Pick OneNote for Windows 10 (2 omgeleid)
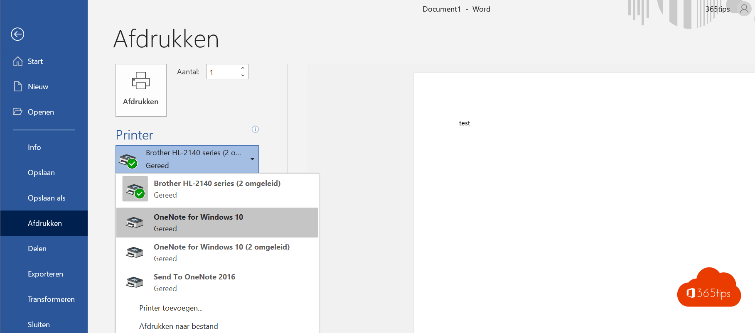 (x=217, y=252)
